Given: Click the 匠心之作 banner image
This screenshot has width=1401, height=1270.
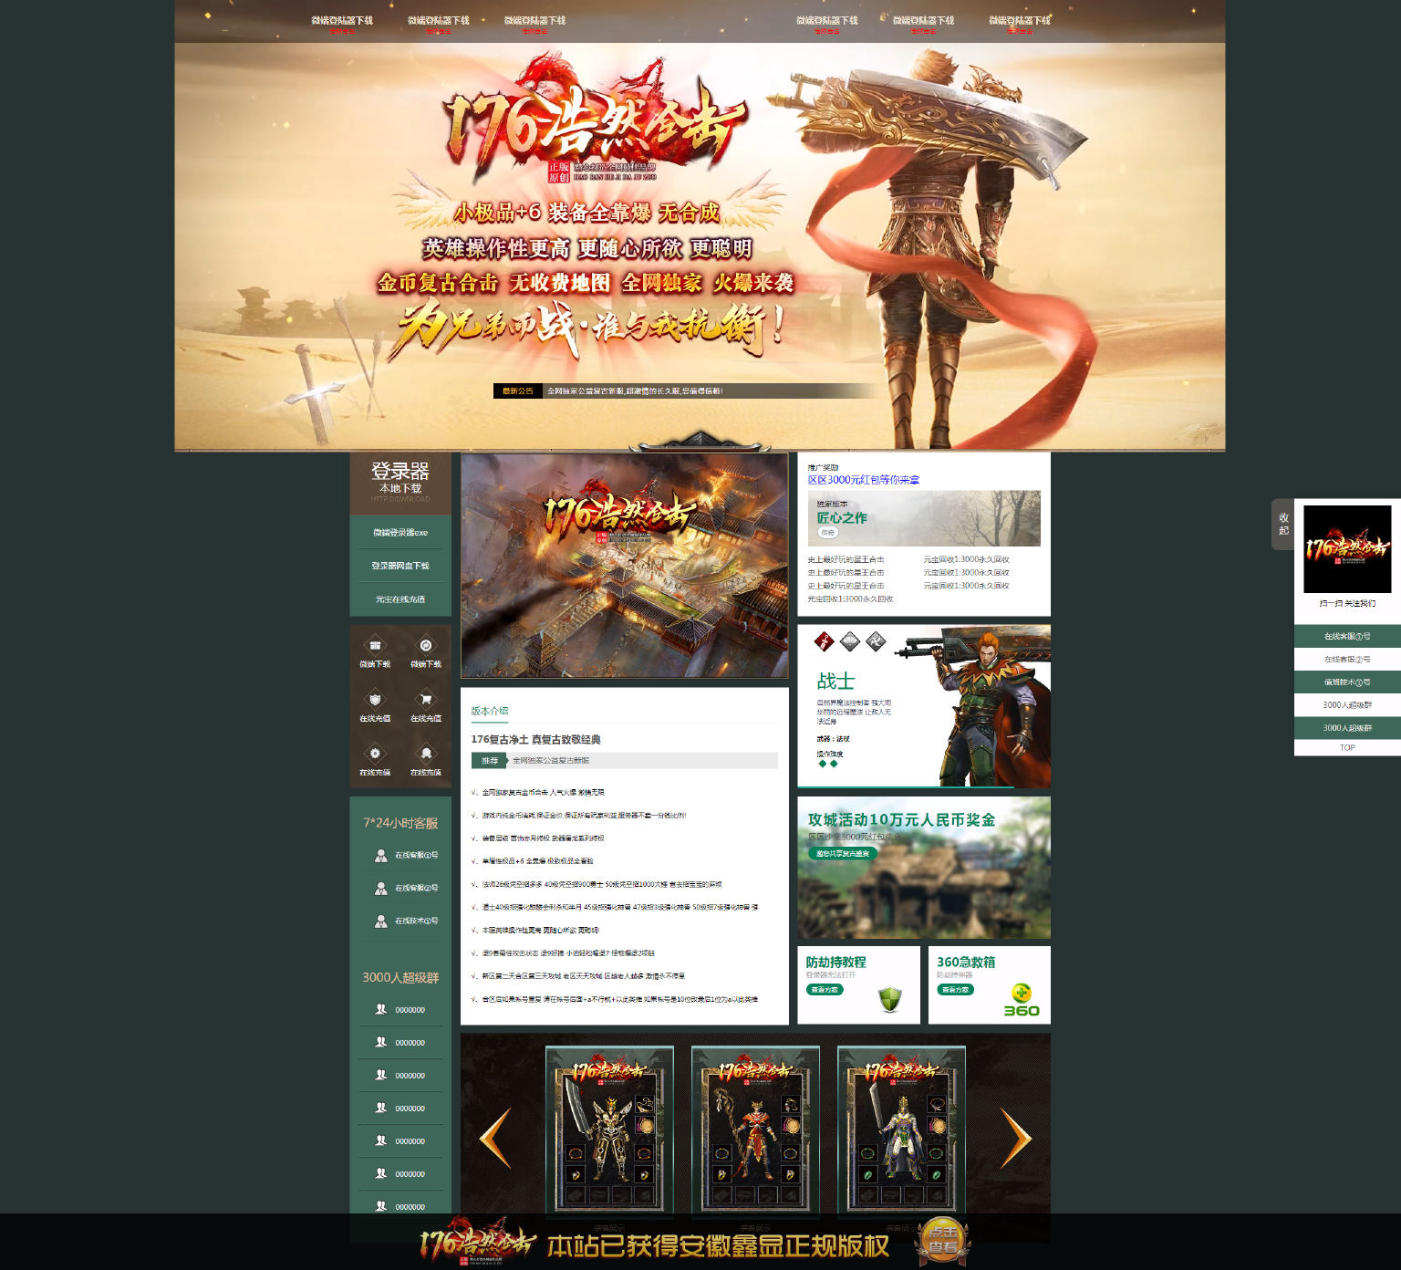Looking at the screenshot, I should tap(924, 518).
